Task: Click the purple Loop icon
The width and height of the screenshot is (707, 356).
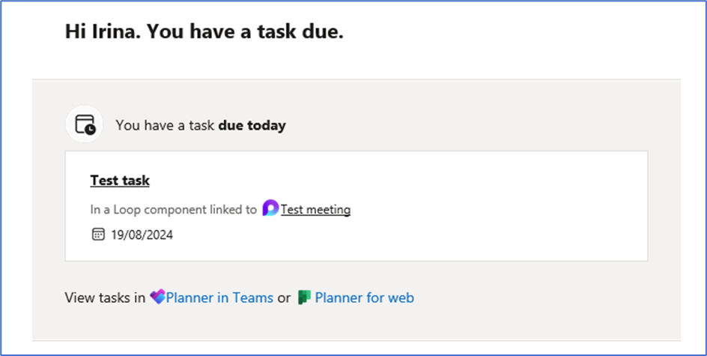Action: coord(270,209)
